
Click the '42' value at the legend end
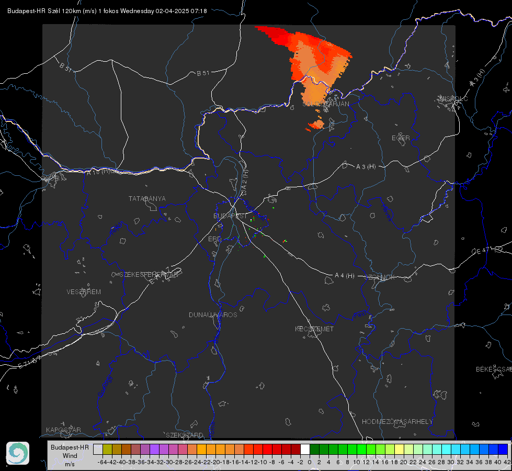507,462
